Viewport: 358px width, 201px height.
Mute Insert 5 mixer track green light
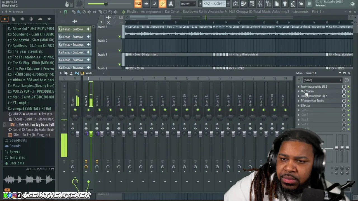(x=132, y=110)
